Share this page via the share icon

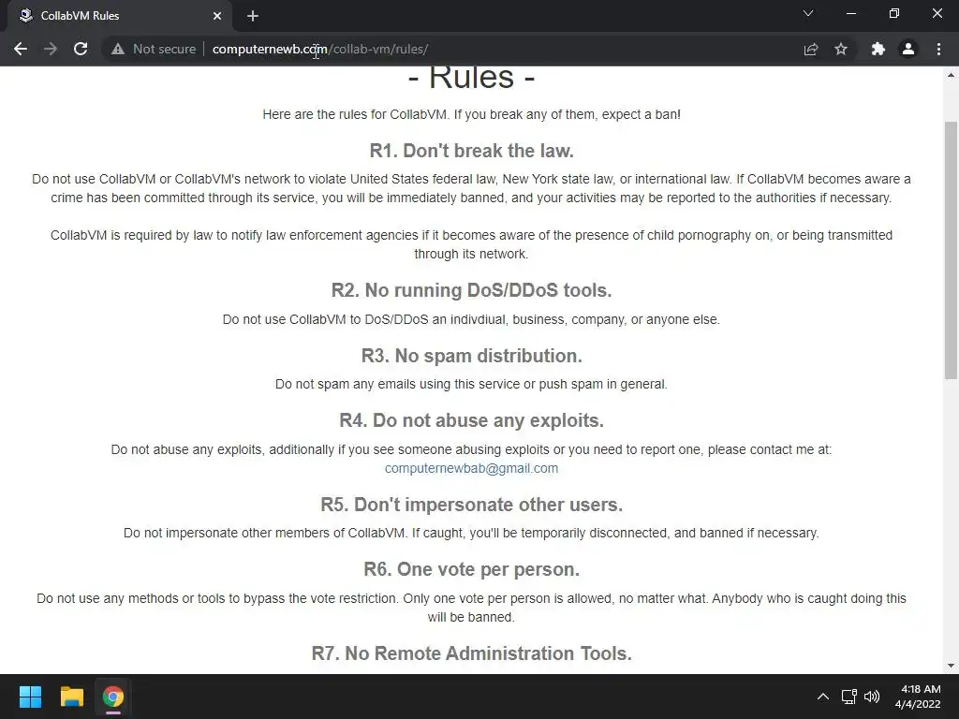811,49
